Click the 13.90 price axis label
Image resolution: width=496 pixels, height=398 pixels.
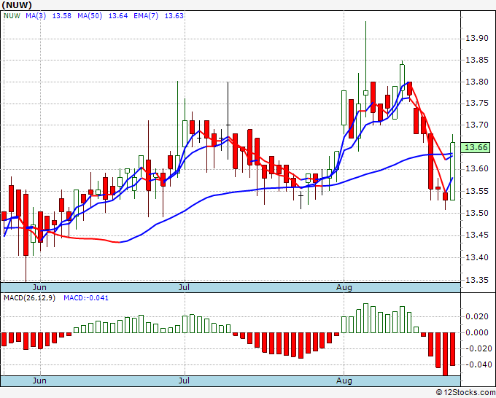click(x=477, y=39)
